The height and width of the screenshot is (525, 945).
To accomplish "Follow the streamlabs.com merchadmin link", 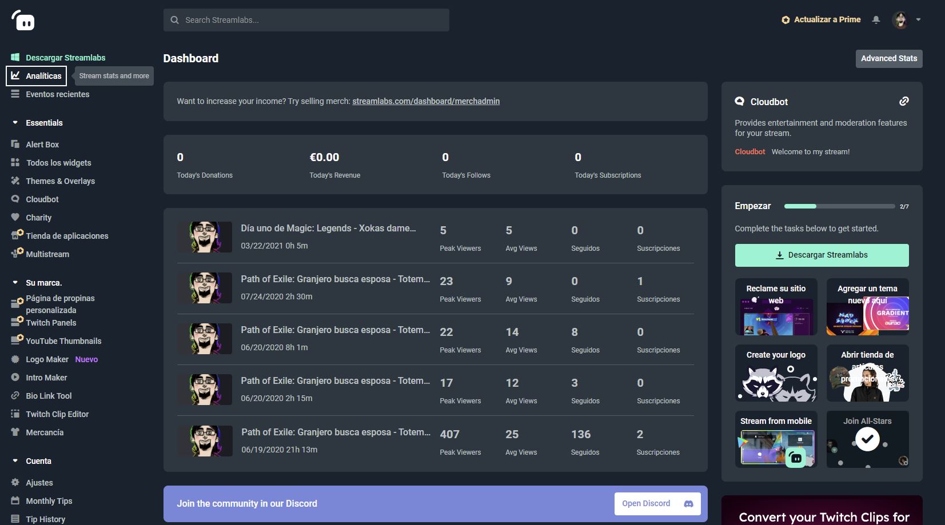I will click(x=425, y=101).
